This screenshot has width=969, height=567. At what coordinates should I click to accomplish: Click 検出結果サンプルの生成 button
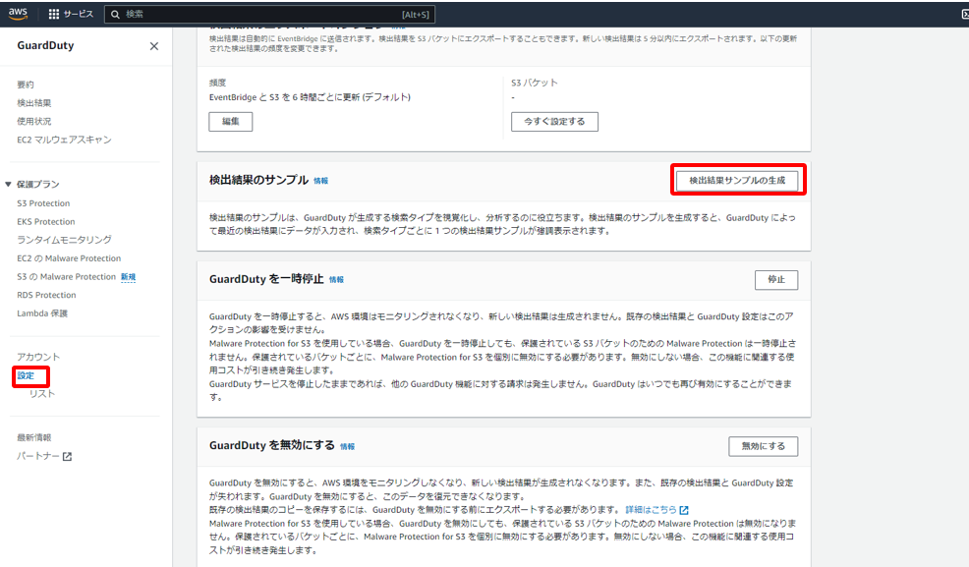pos(737,181)
